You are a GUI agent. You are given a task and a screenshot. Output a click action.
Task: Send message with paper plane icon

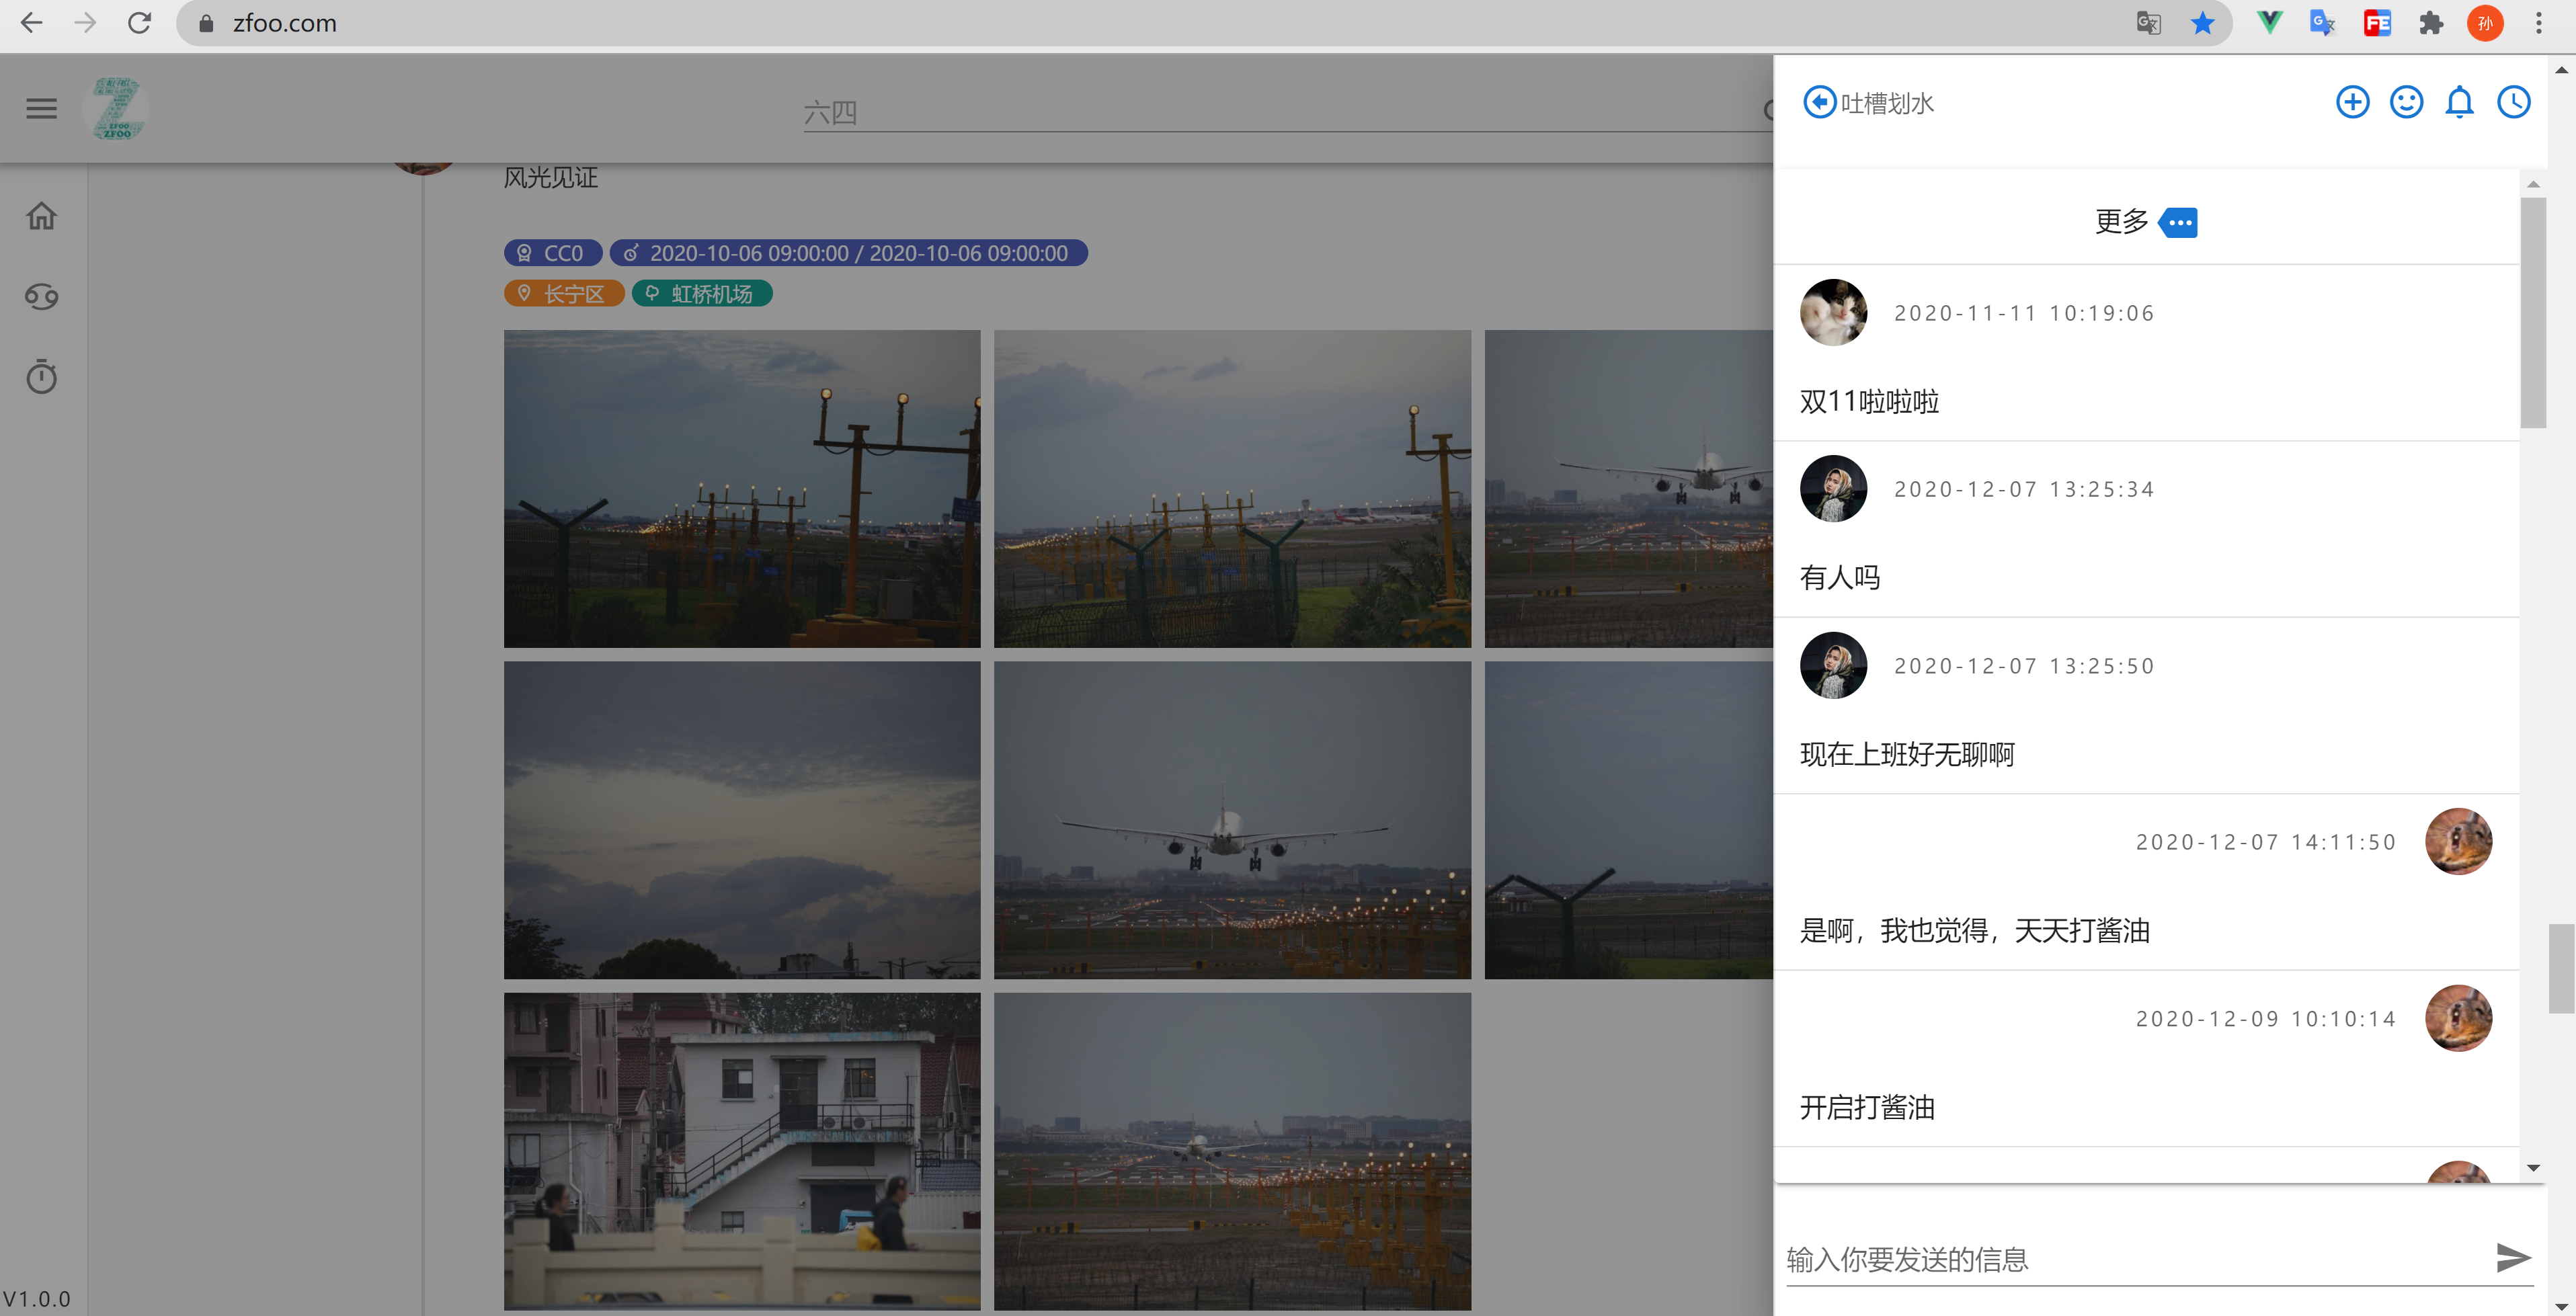(x=2512, y=1257)
